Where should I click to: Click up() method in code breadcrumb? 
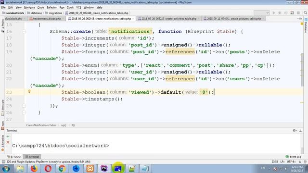[x=63, y=125]
